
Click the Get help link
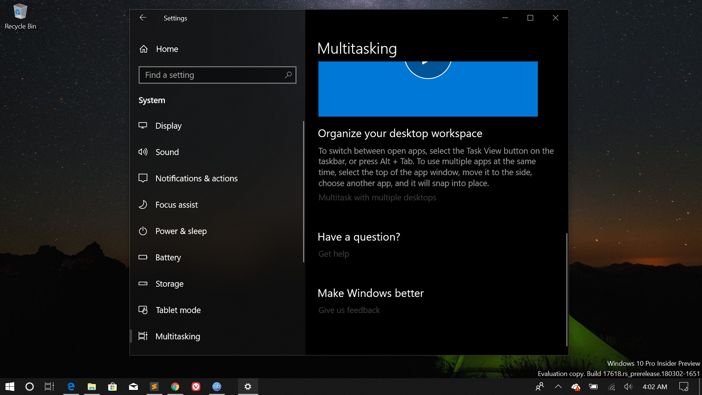[x=333, y=254]
